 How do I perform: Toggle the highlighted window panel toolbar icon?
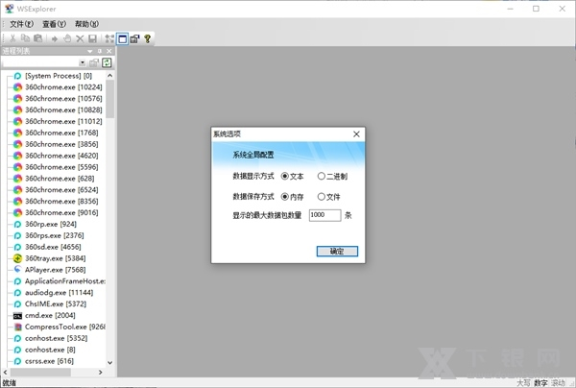[x=122, y=38]
